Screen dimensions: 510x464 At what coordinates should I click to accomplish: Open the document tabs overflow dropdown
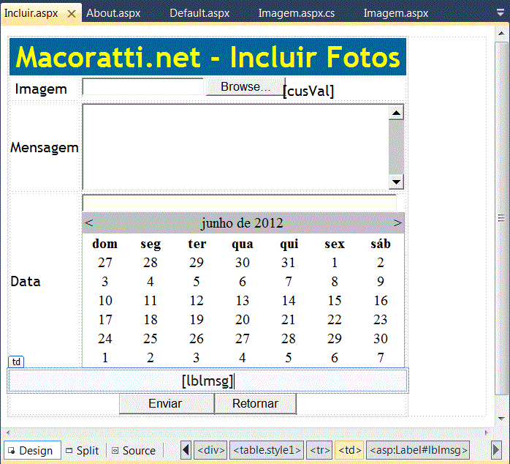[501, 12]
